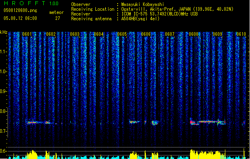Select the filename 0508120600.png

coord(20,10)
